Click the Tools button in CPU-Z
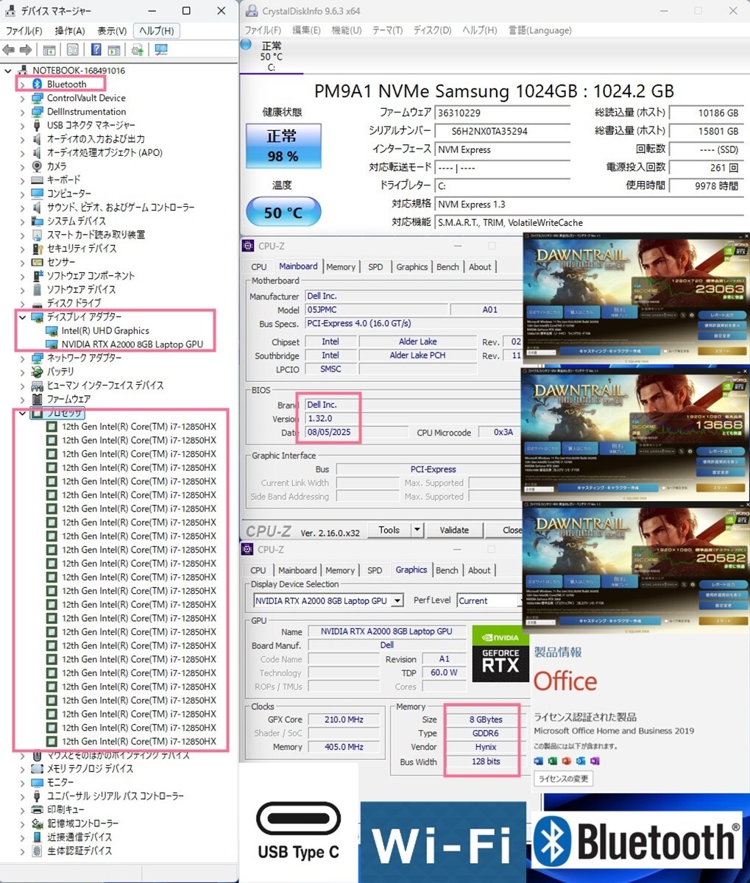 coord(389,530)
